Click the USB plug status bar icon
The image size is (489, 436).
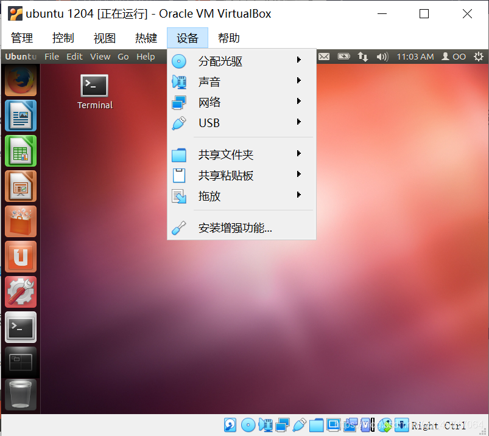tap(300, 425)
